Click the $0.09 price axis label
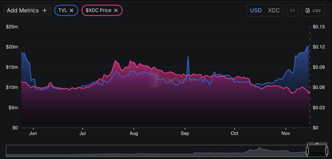This screenshot has width=332, height=159. click(318, 67)
